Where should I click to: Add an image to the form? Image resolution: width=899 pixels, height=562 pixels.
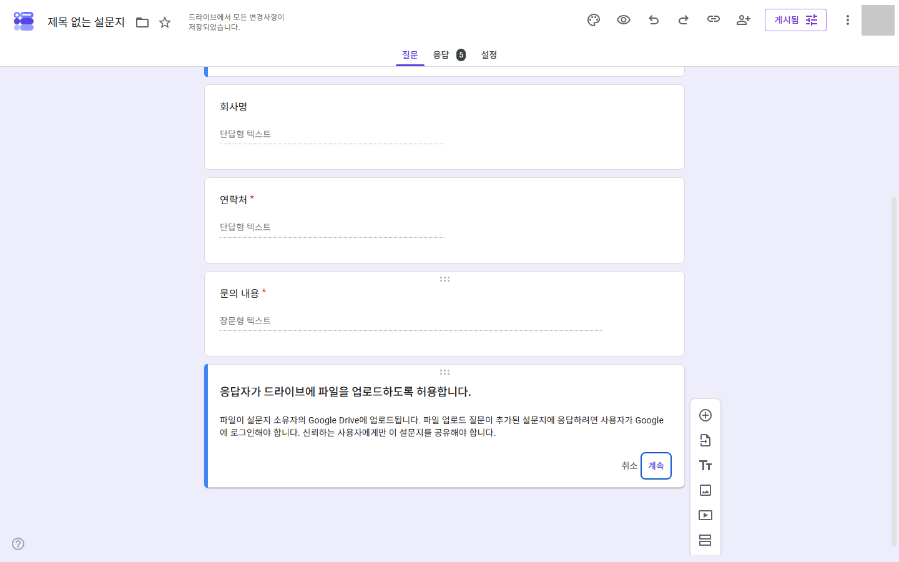tap(705, 490)
